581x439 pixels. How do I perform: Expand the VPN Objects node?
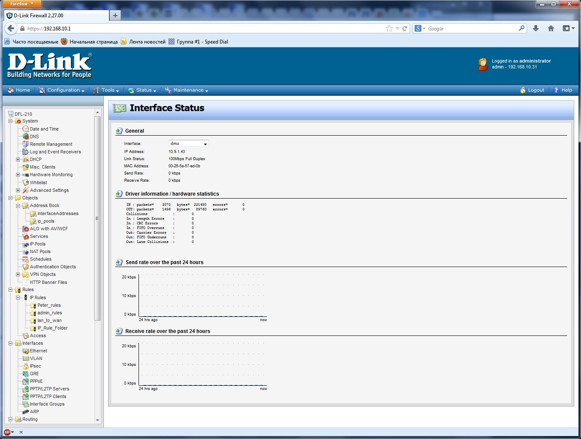18,274
